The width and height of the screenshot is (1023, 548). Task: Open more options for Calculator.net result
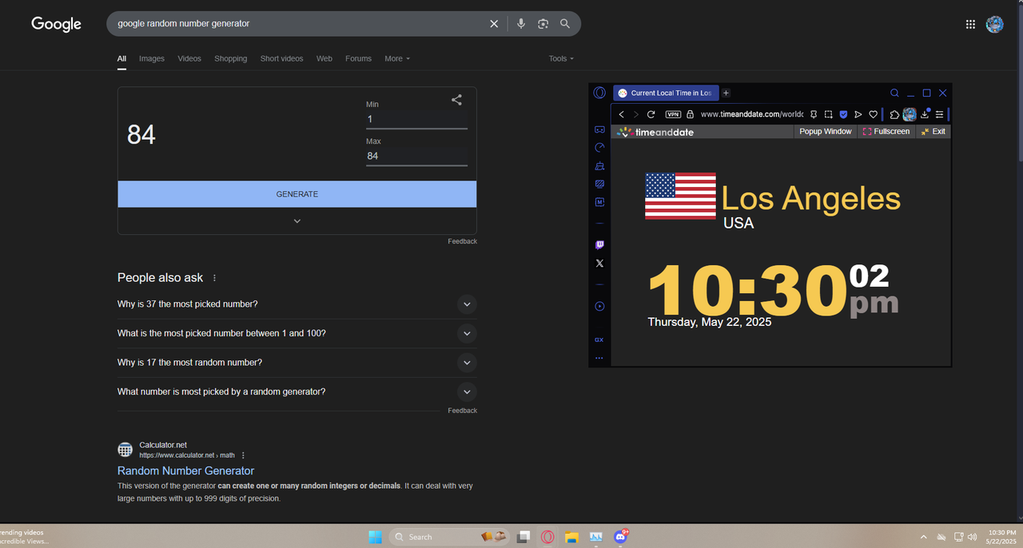click(244, 455)
